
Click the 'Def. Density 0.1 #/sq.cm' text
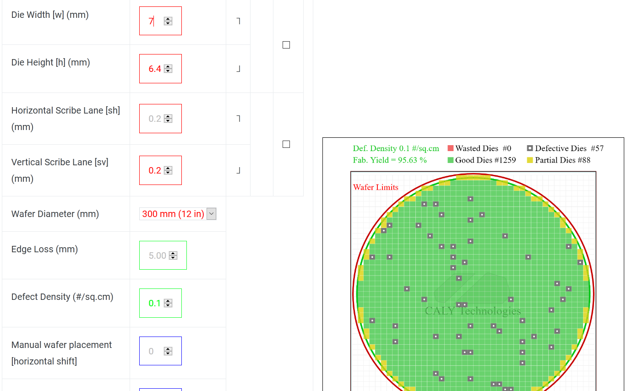click(x=396, y=148)
